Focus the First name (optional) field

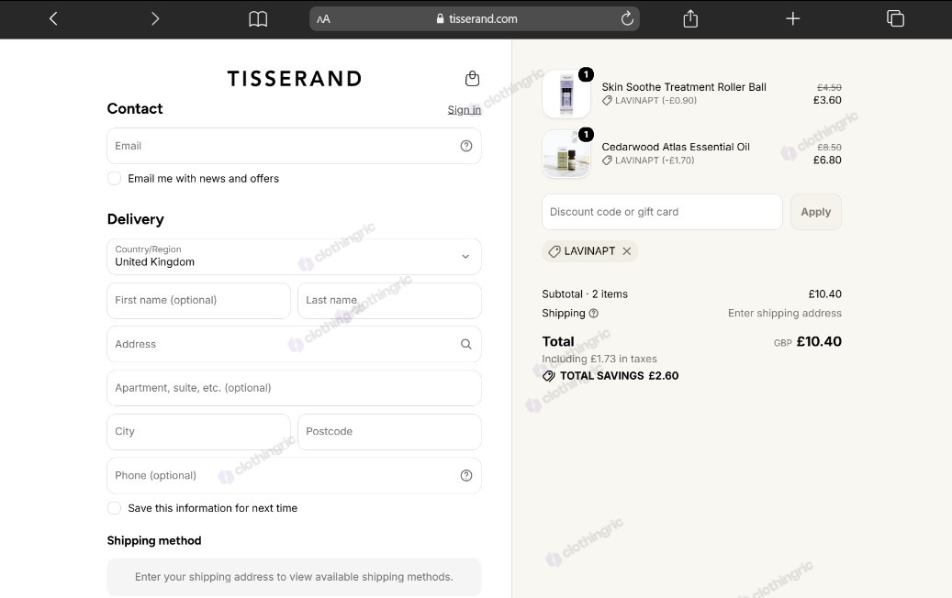(198, 300)
